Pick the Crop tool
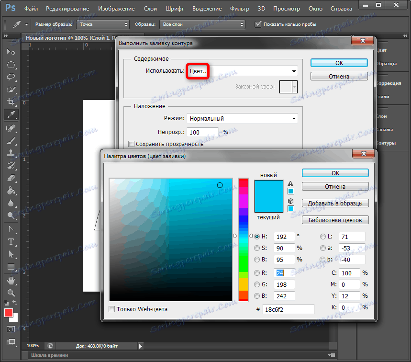The image size is (411, 362). click(x=11, y=102)
